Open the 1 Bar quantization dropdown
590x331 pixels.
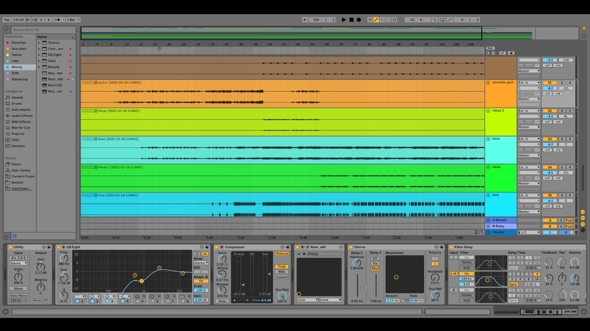click(x=73, y=20)
